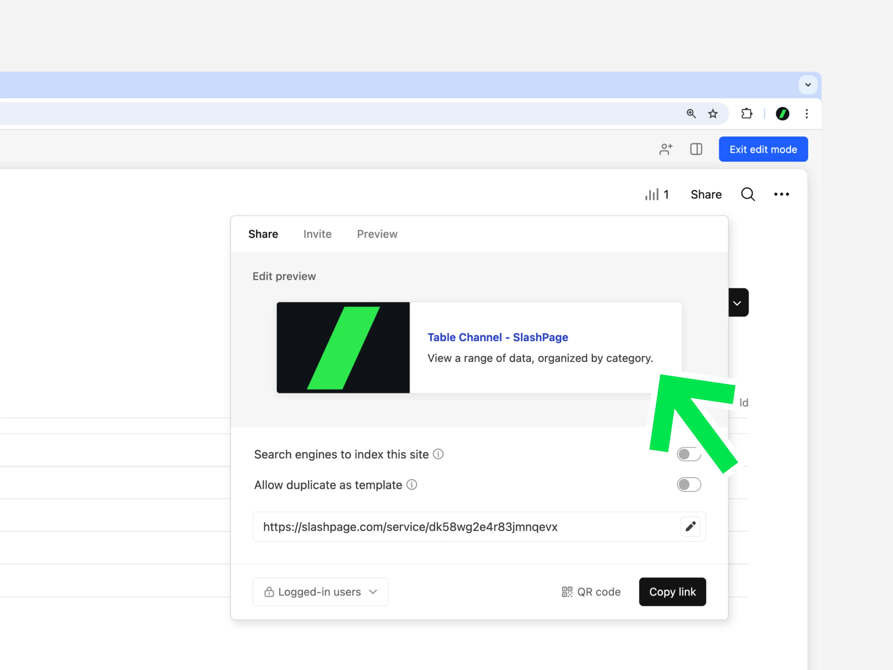Open the QR code option

point(591,592)
